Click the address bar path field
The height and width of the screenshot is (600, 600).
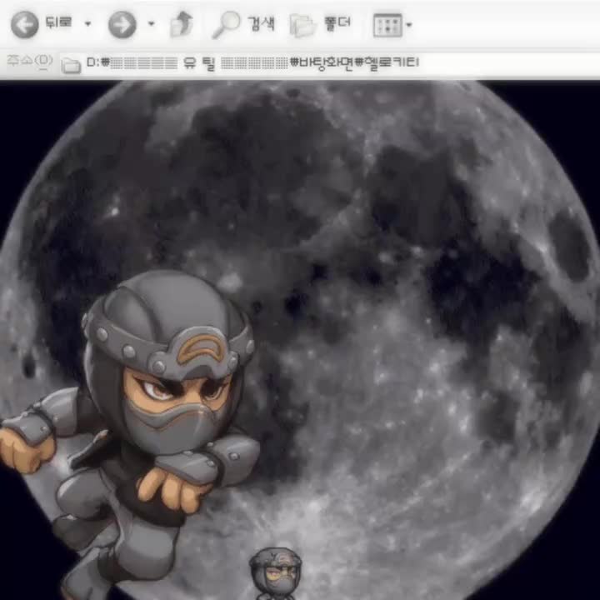pyautogui.click(x=329, y=63)
